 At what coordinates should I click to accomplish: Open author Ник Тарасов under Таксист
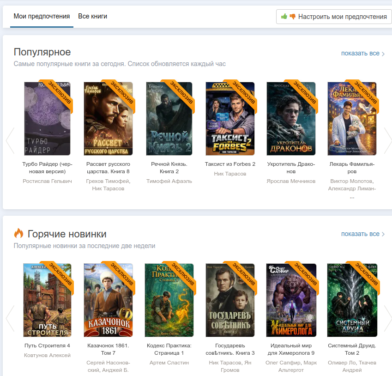230,174
